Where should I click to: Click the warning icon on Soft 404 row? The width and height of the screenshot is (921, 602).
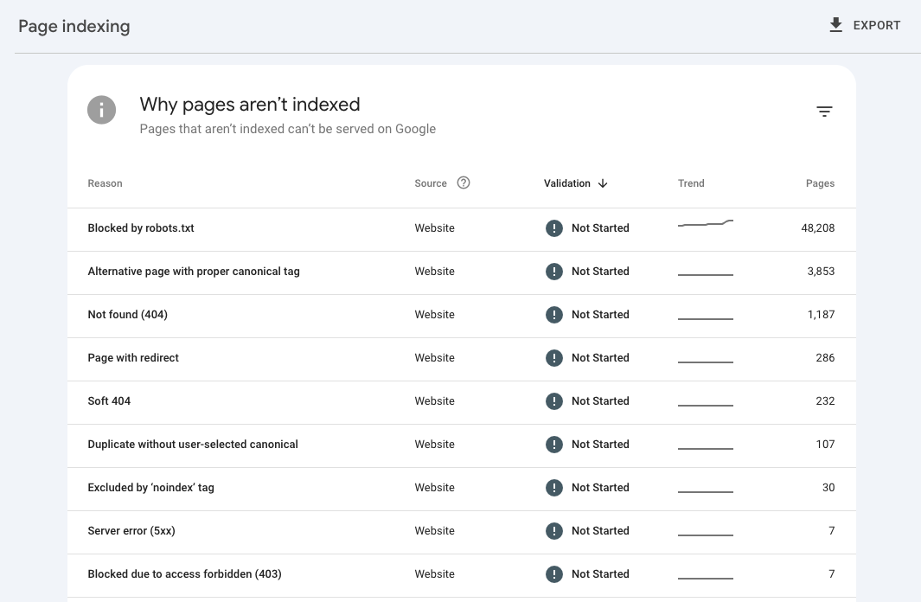point(554,400)
